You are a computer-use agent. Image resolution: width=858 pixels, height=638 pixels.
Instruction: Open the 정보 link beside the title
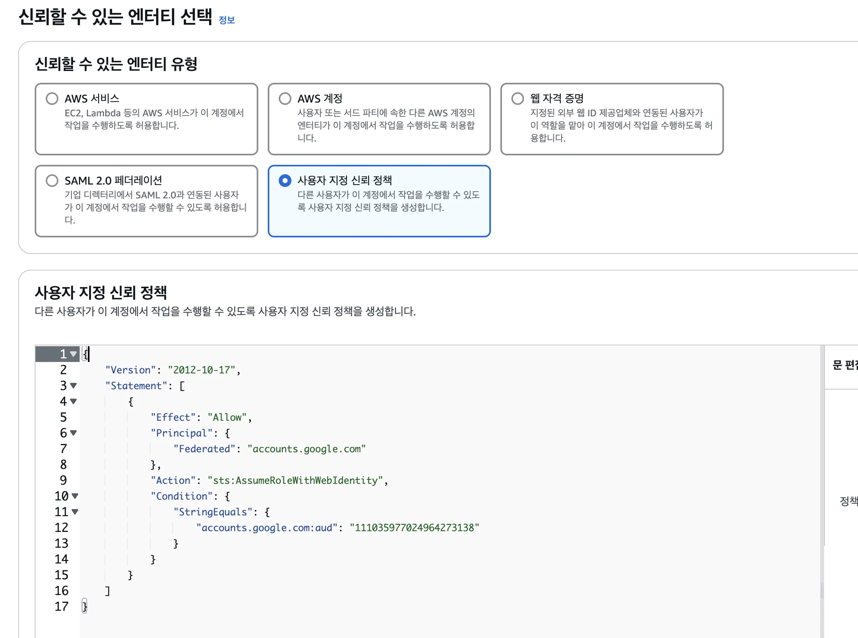click(227, 20)
